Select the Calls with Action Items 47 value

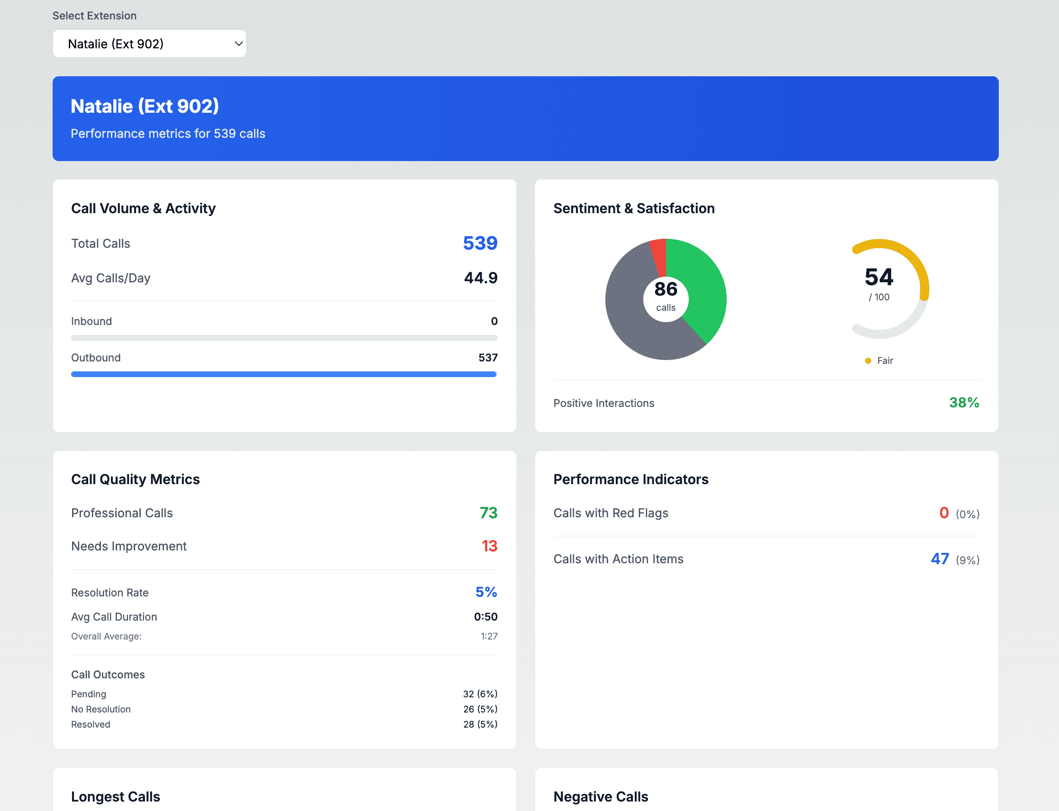point(940,559)
